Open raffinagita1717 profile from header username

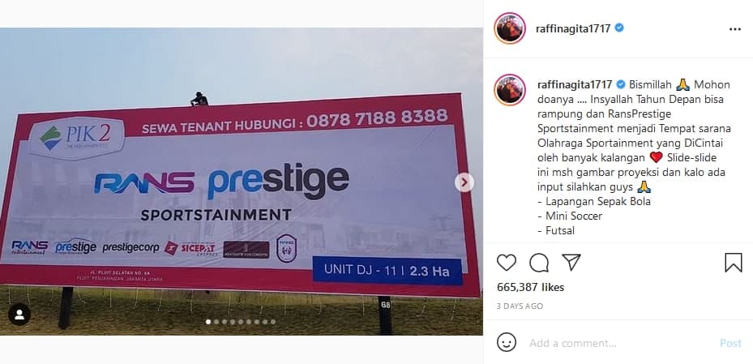(x=573, y=29)
